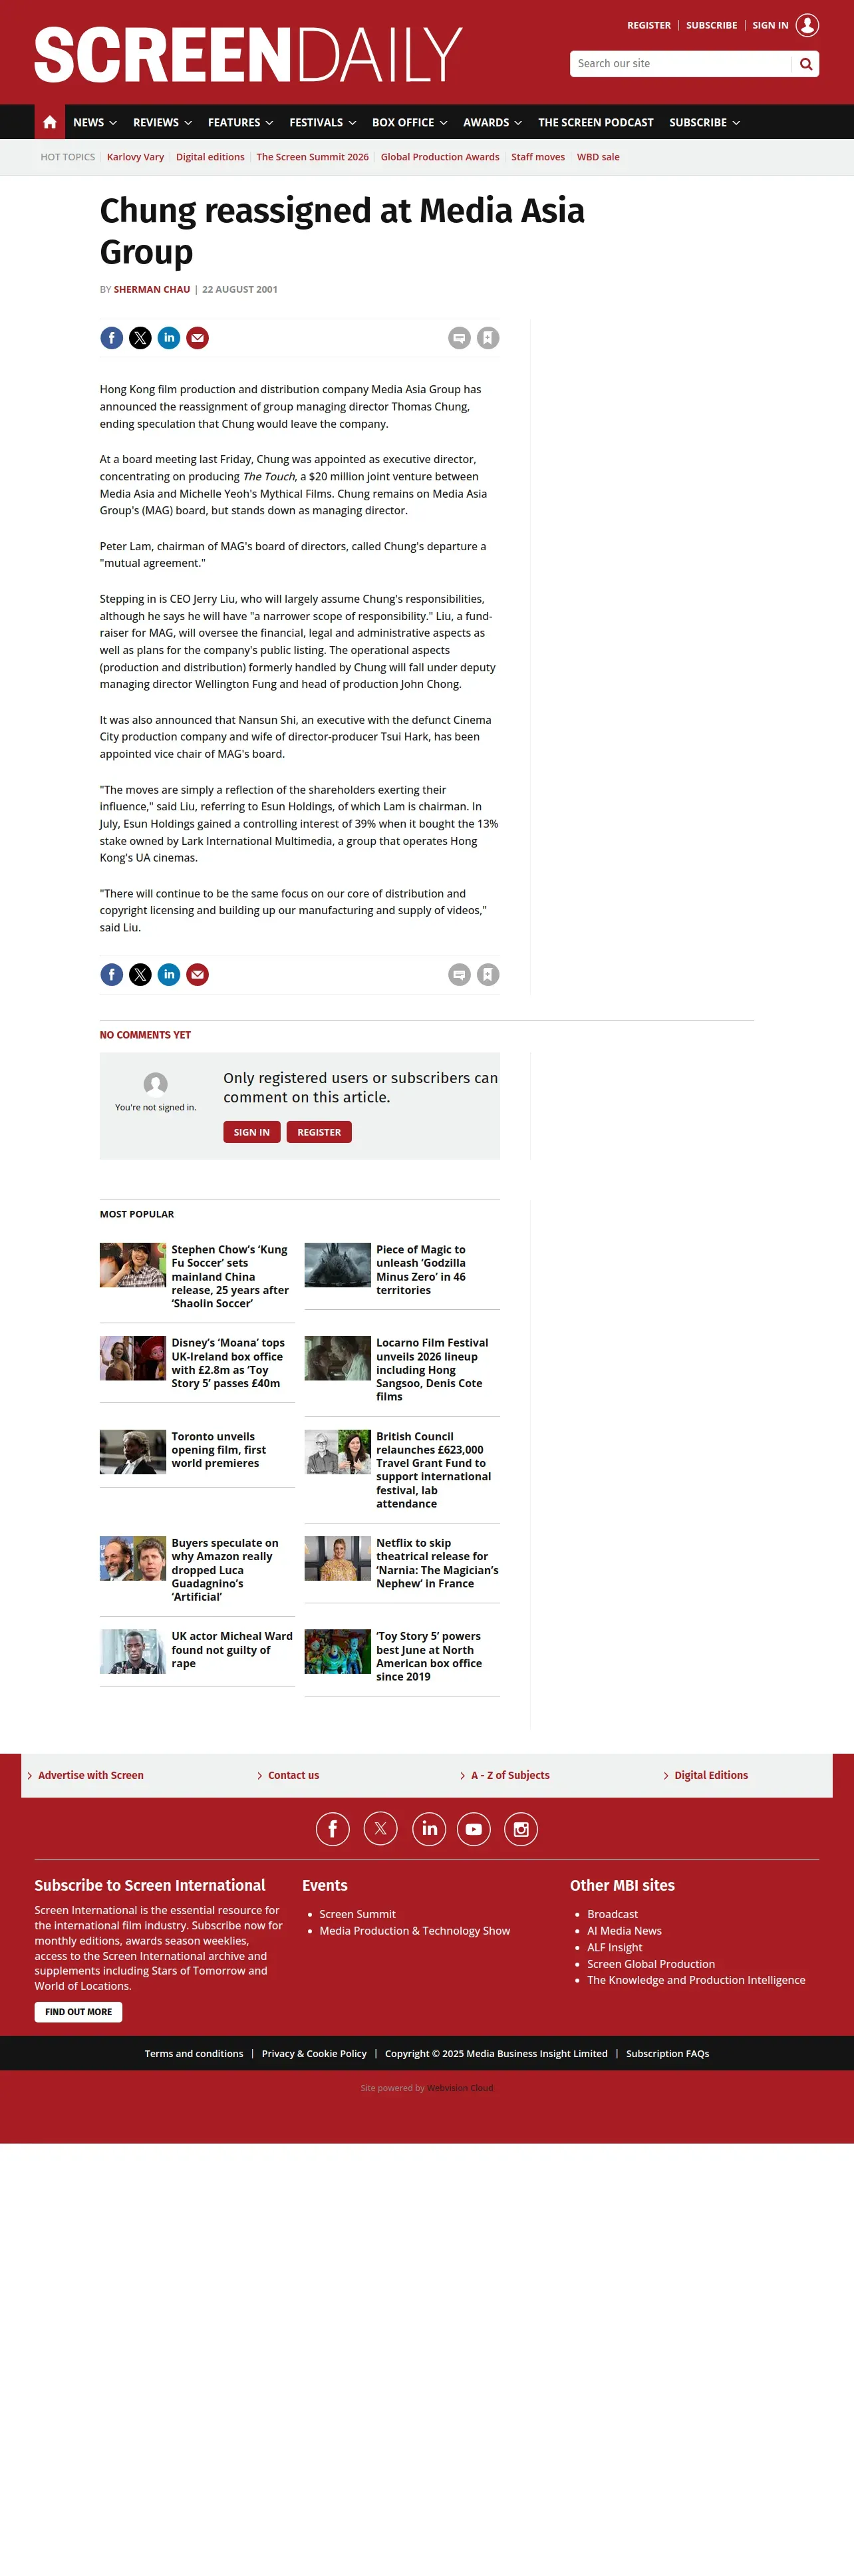Click the red Sign In button
This screenshot has height=2576, width=854.
tap(251, 1132)
